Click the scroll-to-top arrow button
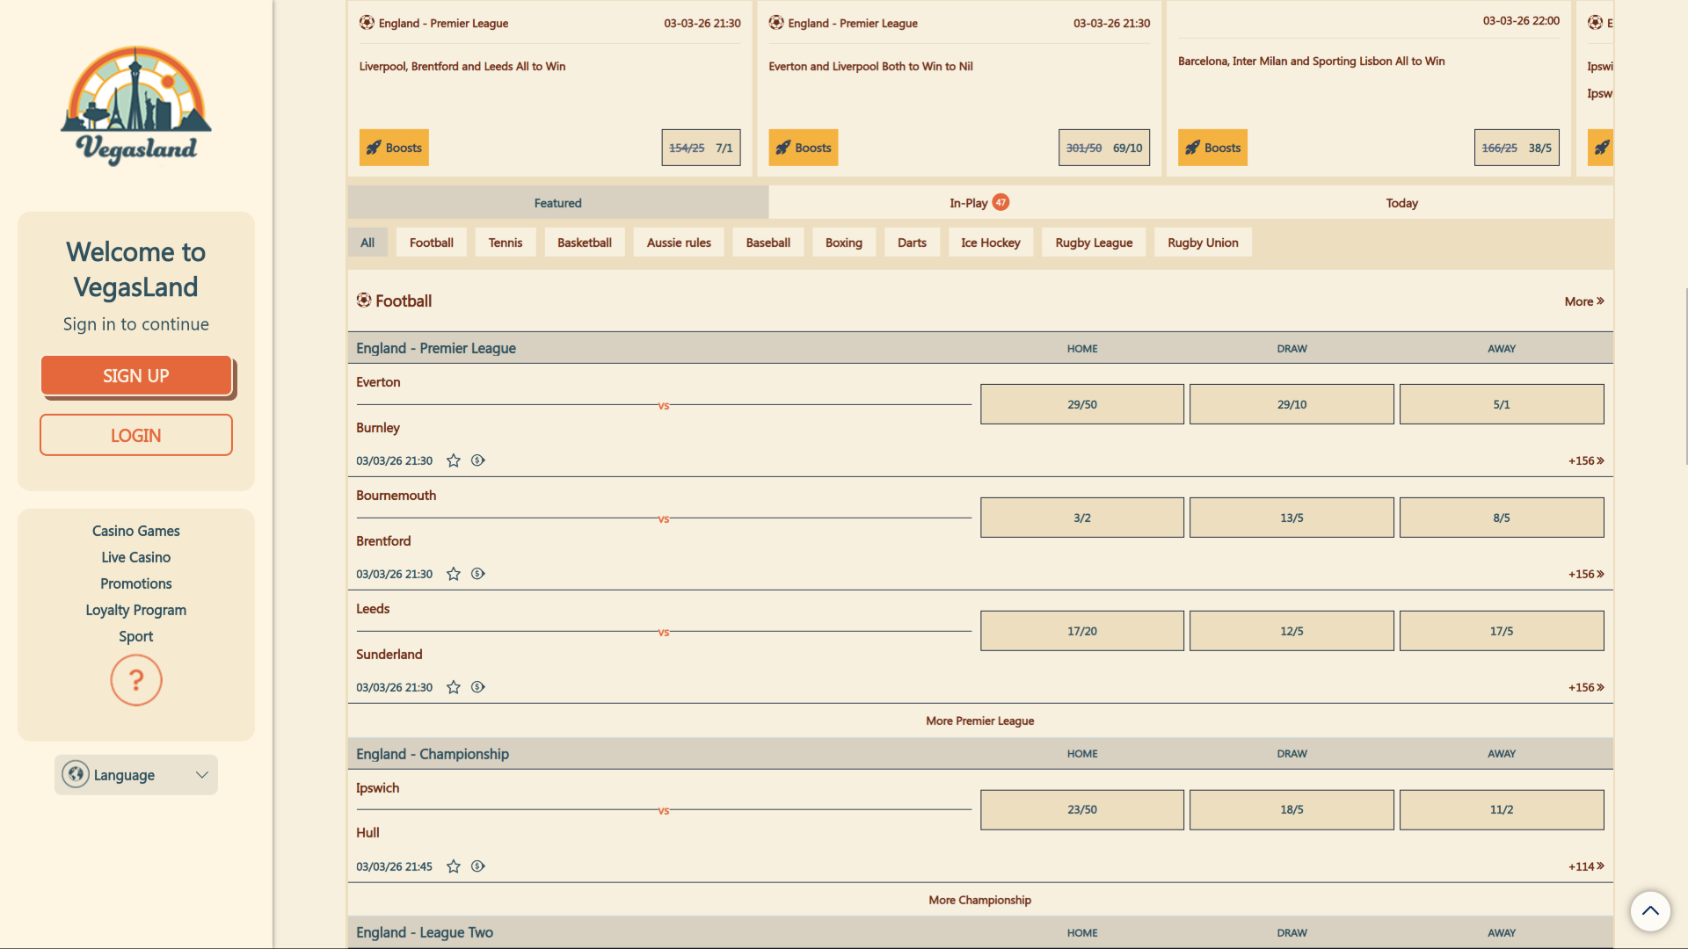1688x949 pixels. point(1650,911)
